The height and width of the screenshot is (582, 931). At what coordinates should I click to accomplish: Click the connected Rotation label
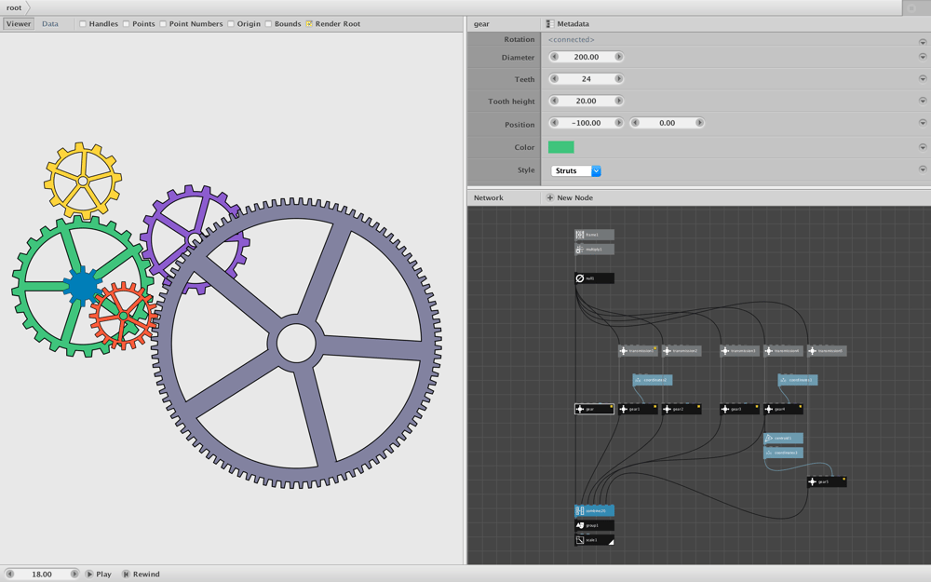572,40
